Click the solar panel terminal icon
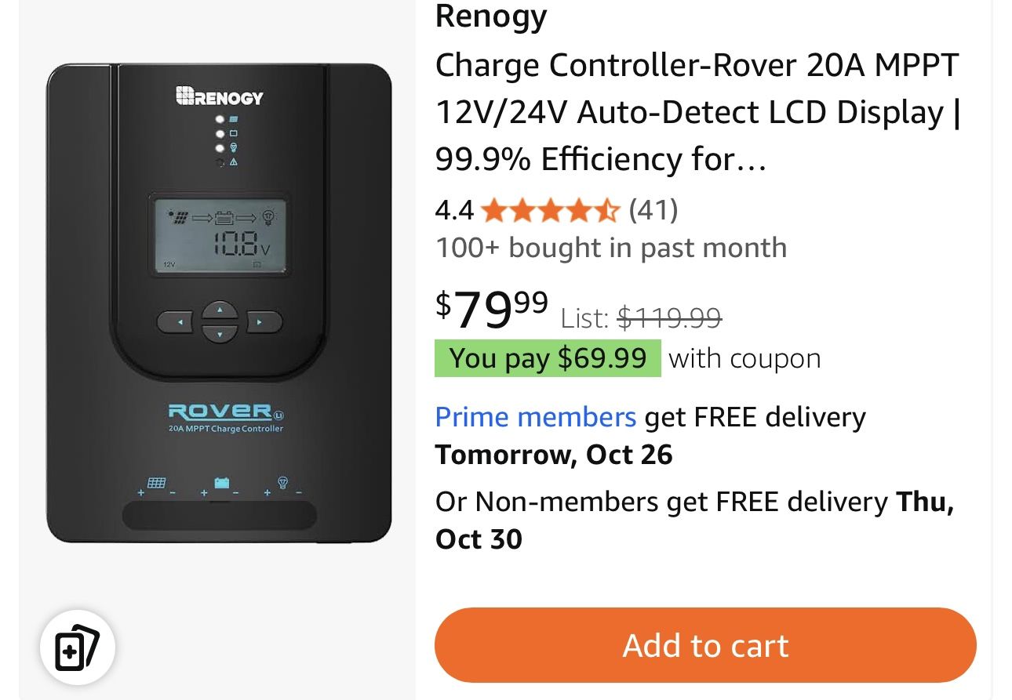1012x700 pixels. [157, 484]
